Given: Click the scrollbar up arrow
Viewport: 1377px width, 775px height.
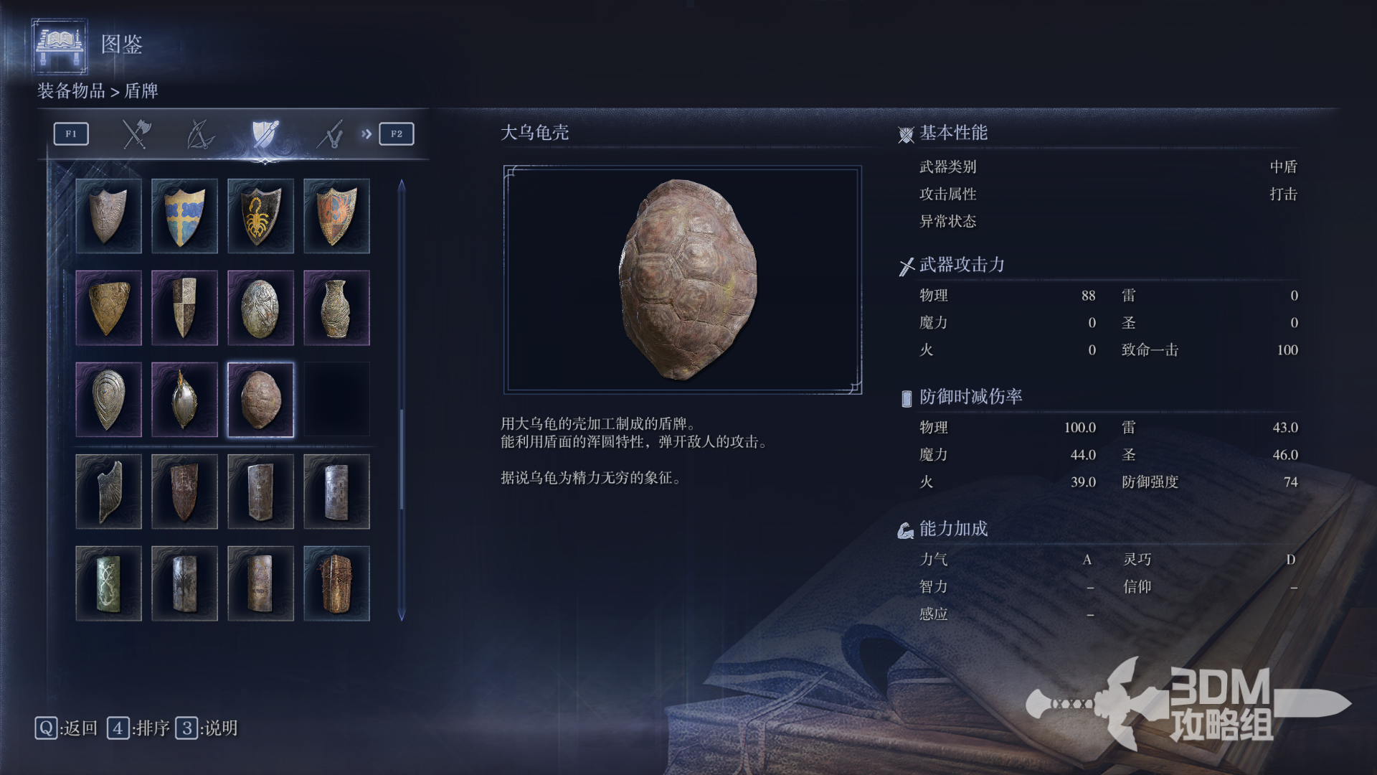Looking at the screenshot, I should coord(402,186).
